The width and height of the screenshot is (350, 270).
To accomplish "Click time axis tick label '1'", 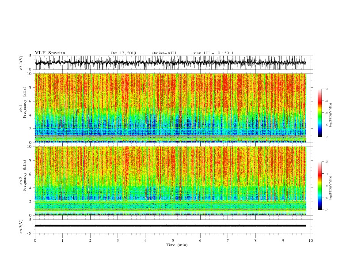I will [x=62, y=240].
